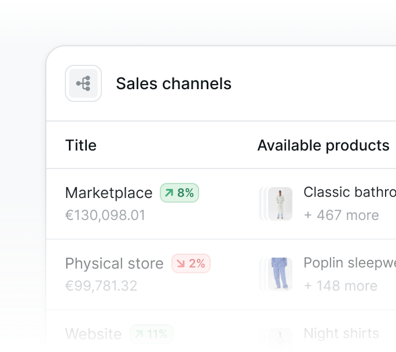
Task: Click the 11% growth badge
Action: 152,334
